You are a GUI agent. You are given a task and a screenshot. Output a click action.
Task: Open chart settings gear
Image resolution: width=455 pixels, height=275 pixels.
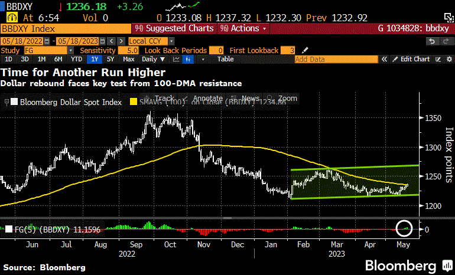(449, 60)
